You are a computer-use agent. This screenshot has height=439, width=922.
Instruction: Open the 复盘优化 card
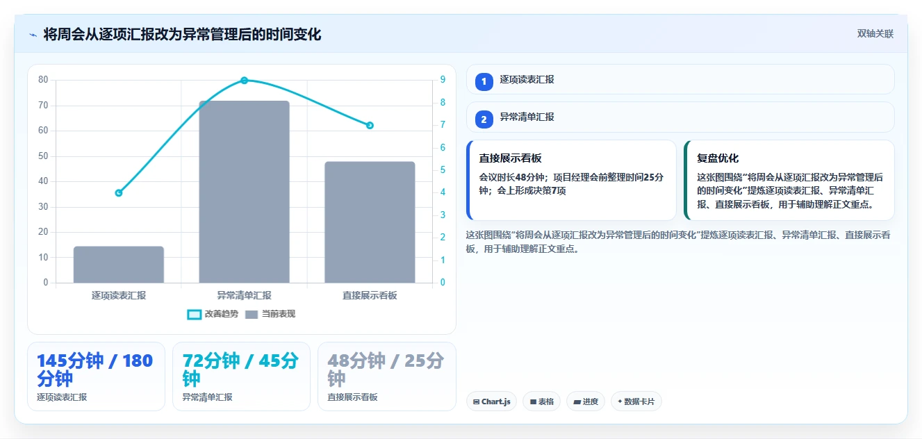click(789, 180)
